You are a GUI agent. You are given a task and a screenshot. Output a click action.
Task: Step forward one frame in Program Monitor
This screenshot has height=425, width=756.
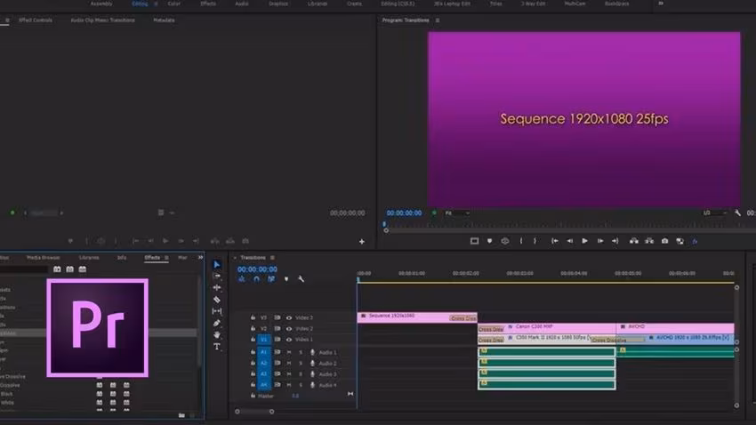(x=600, y=241)
